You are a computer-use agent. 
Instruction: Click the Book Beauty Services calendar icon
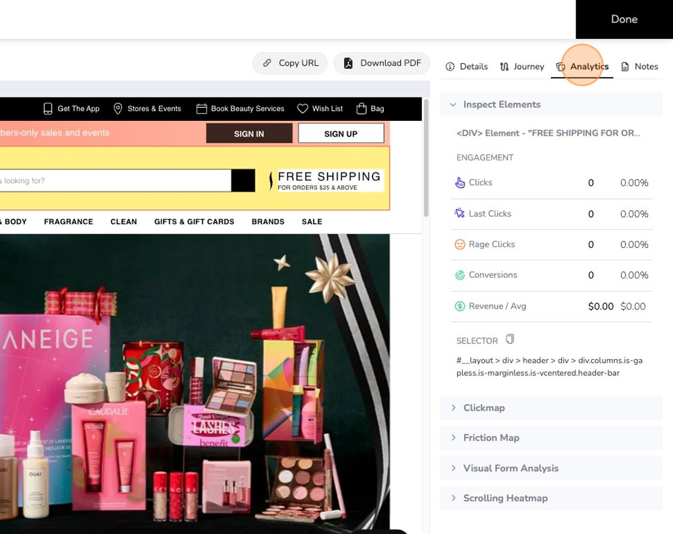click(201, 109)
